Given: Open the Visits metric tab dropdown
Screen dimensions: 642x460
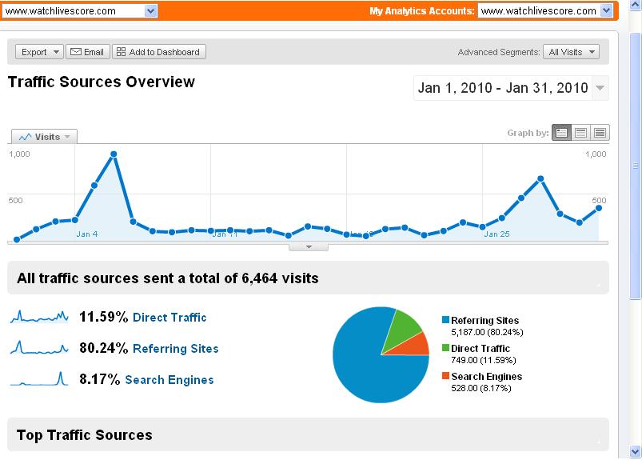Looking at the screenshot, I should tap(44, 137).
